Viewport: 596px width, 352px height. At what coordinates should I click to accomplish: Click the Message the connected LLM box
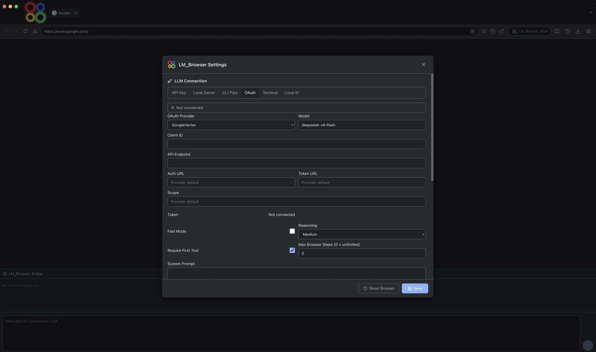point(291,333)
